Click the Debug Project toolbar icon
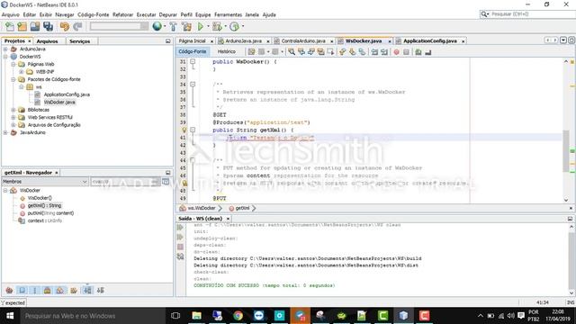 [x=217, y=26]
